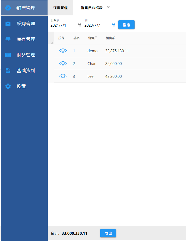
Task: Open calendar picker for the start date
Action: [80, 25]
